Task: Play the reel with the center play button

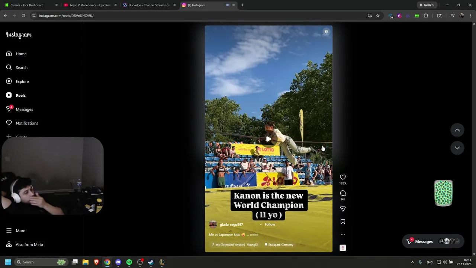Action: click(268, 139)
